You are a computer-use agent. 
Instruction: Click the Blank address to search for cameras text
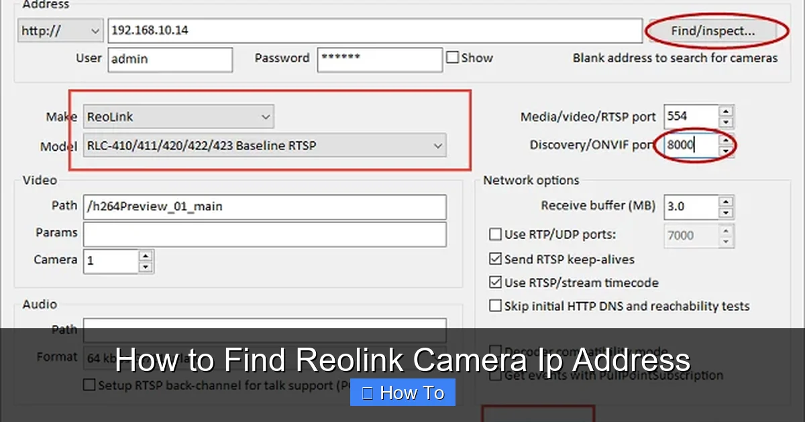point(676,58)
